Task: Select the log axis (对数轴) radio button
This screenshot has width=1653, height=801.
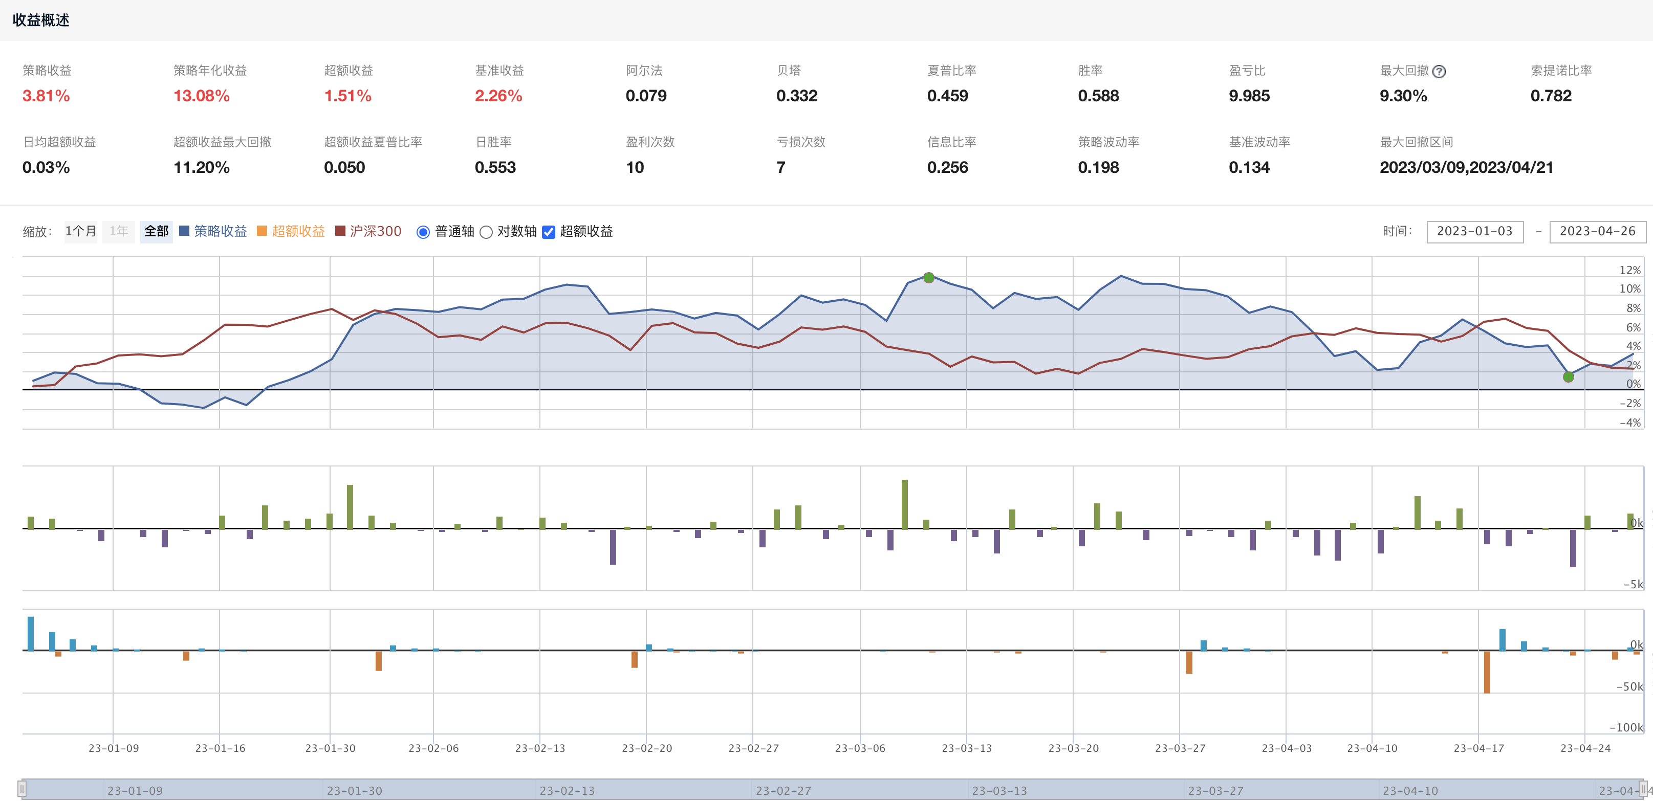Action: (x=486, y=232)
